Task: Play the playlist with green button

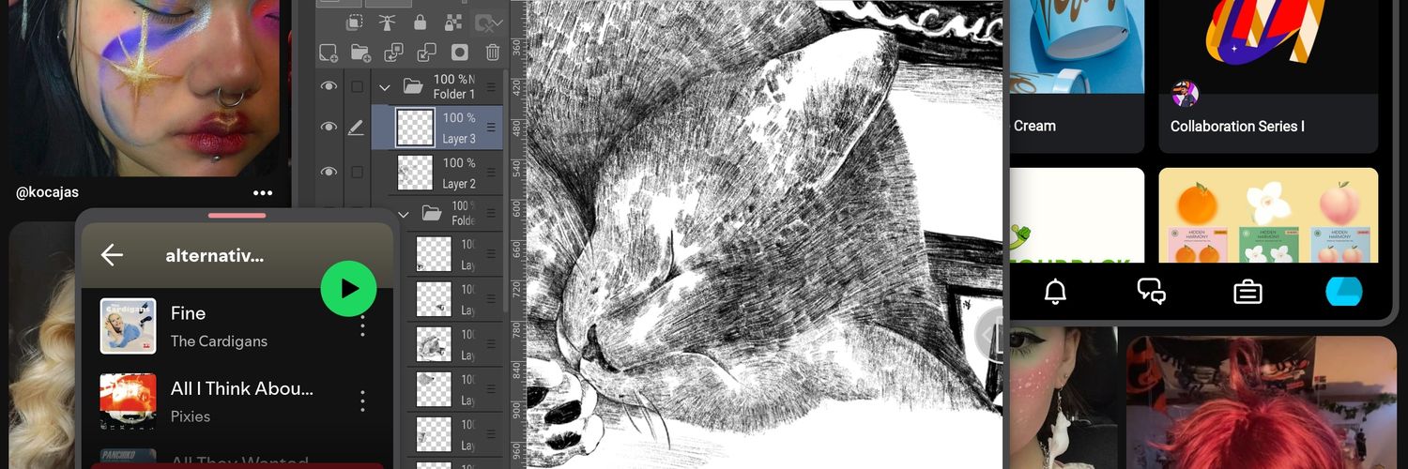Action: point(348,288)
